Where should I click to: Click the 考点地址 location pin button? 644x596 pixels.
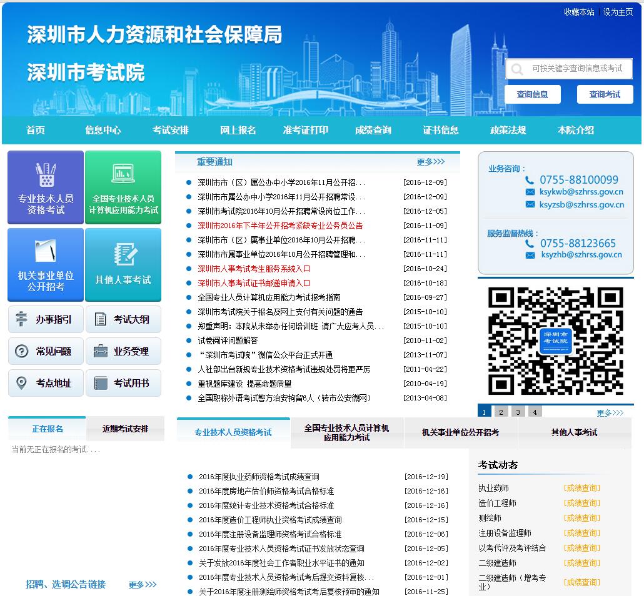pyautogui.click(x=46, y=383)
